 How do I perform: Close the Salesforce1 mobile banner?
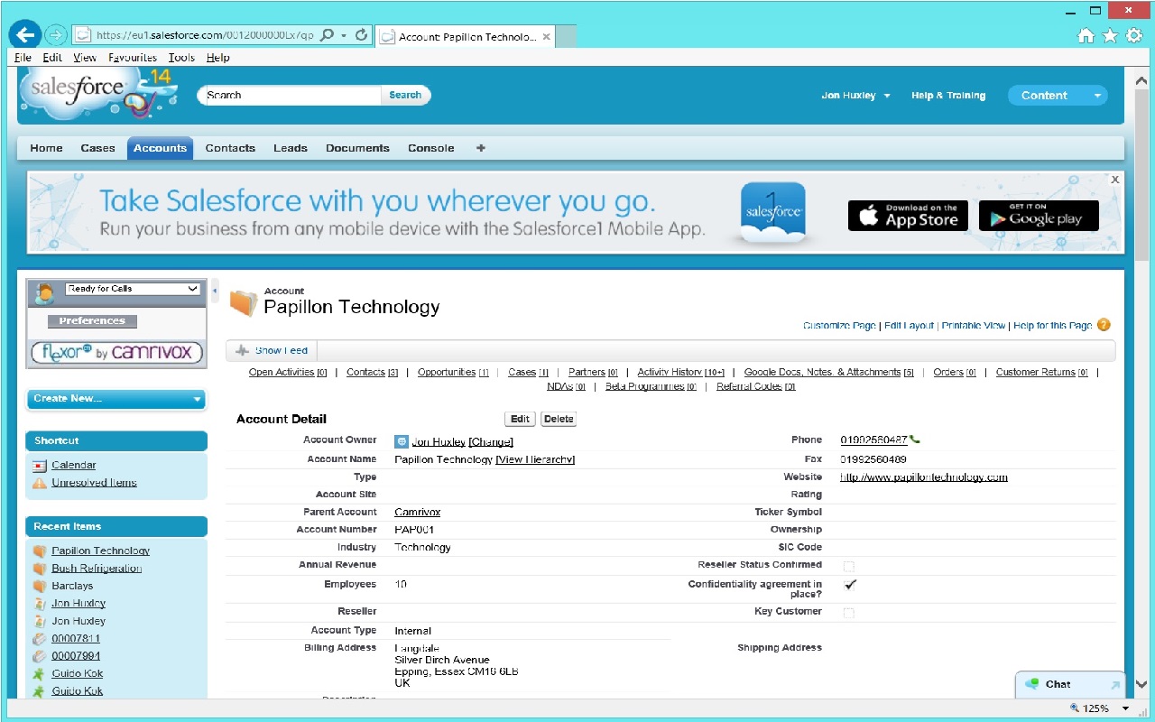[x=1115, y=180]
